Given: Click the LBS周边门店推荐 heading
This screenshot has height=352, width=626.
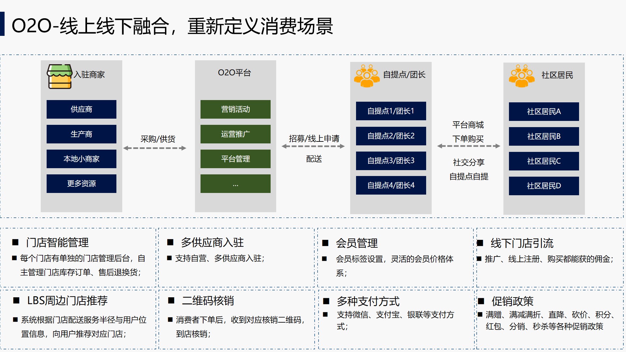Looking at the screenshot, I should coord(67,301).
